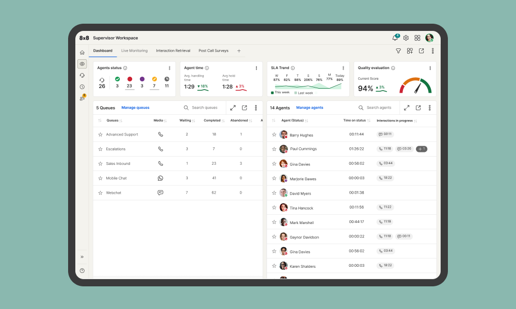
Task: Click the Manage queues link
Action: pos(135,108)
